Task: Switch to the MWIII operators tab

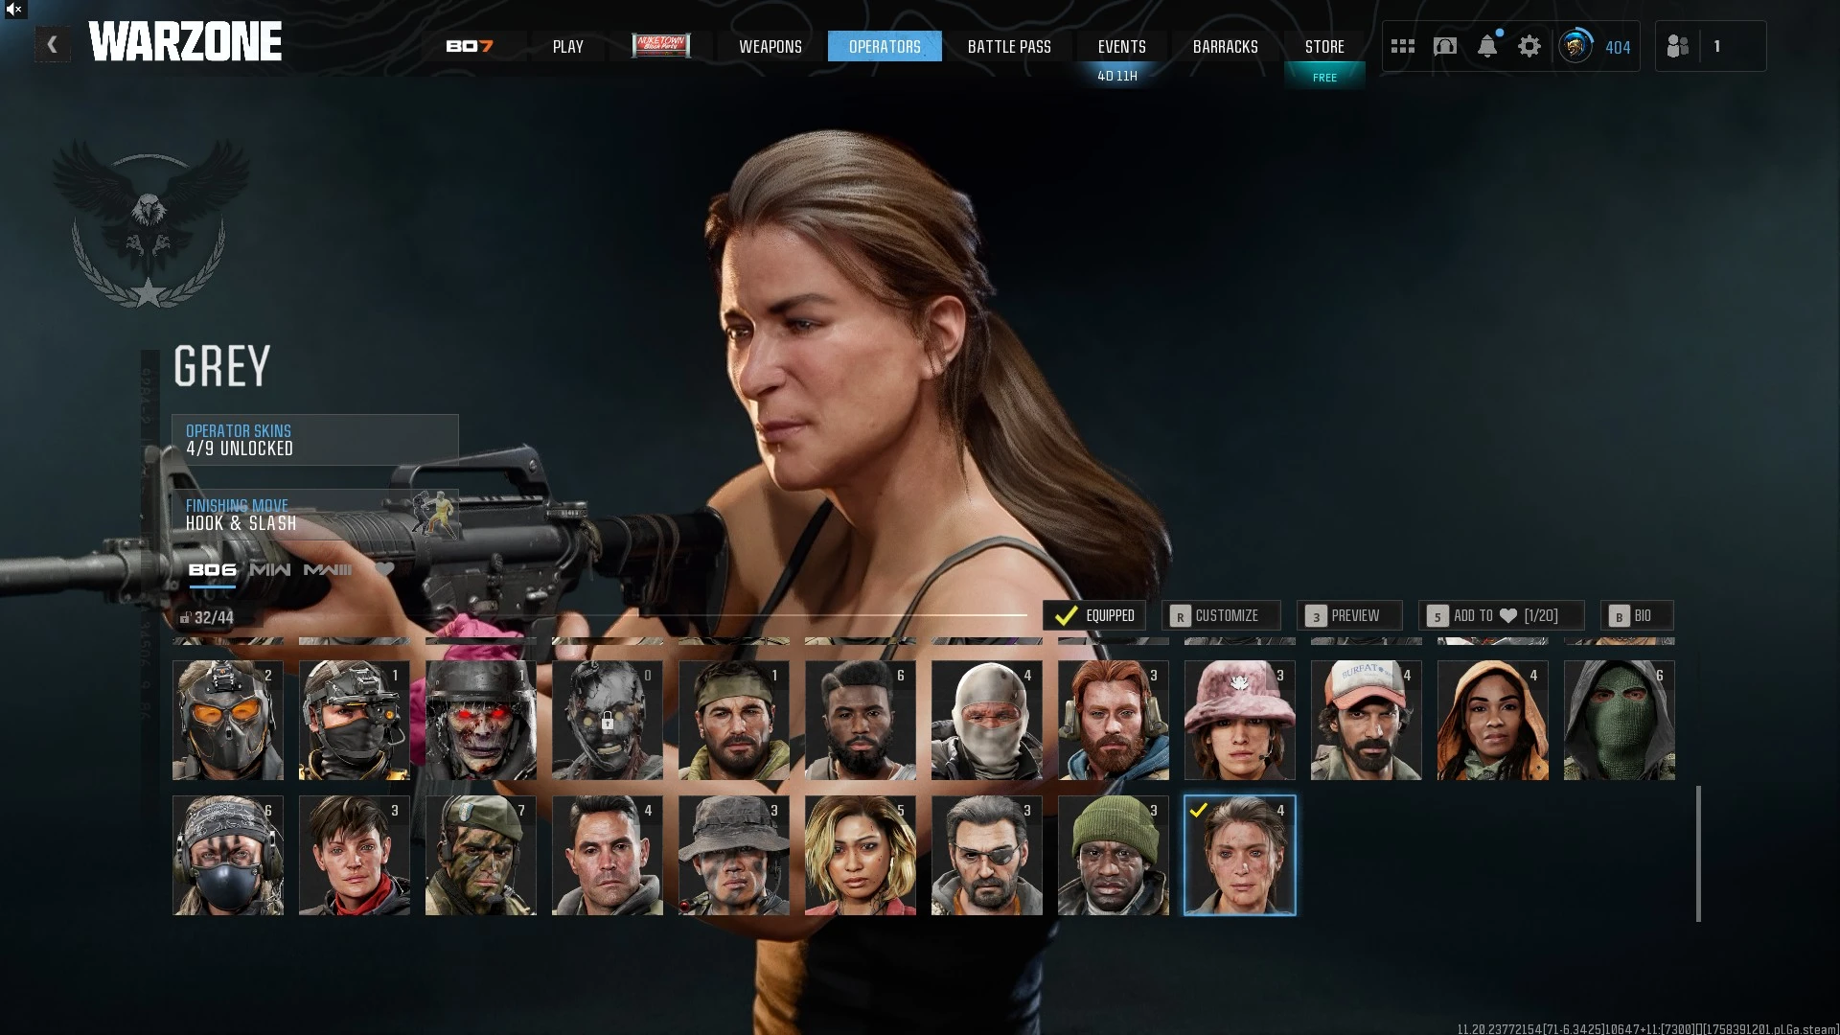Action: [x=328, y=569]
